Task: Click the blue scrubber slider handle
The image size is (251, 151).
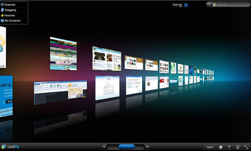Action: 126,147
